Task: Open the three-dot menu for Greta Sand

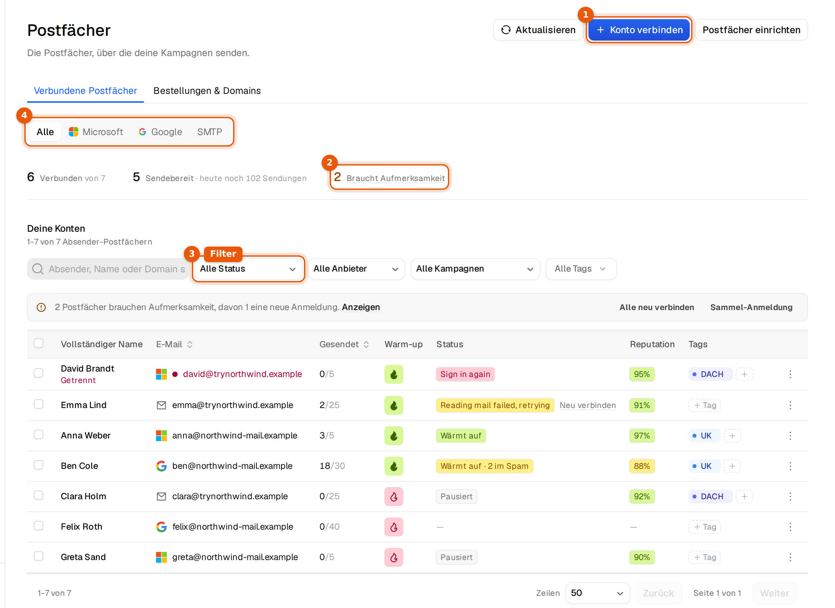Action: coord(790,557)
